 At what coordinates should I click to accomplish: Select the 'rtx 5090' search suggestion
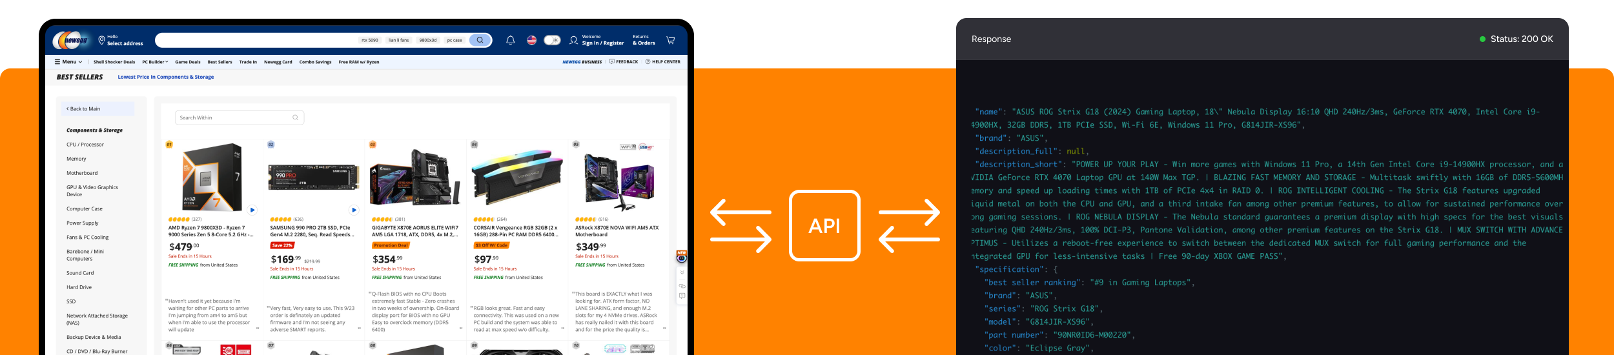pos(370,40)
